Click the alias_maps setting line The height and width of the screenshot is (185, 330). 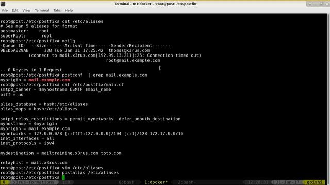pos(39,109)
